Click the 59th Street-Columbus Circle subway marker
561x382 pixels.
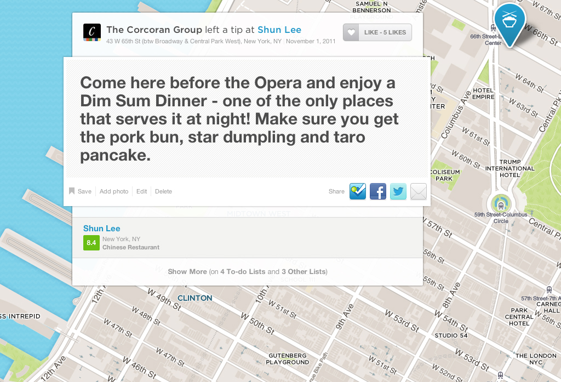pos(501,204)
